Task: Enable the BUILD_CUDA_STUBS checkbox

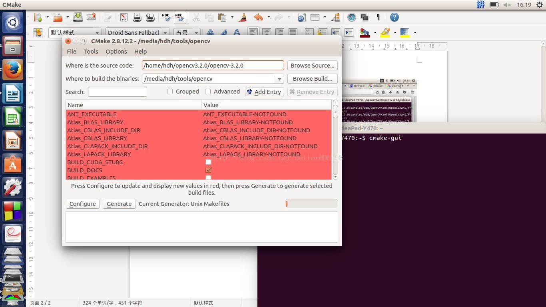Action: coord(208,162)
